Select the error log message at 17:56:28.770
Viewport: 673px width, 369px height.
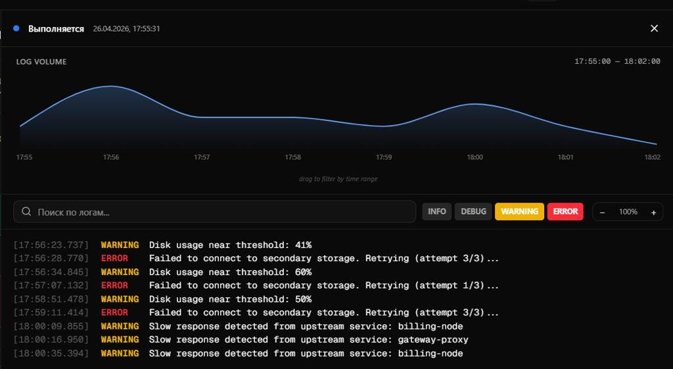click(x=323, y=258)
